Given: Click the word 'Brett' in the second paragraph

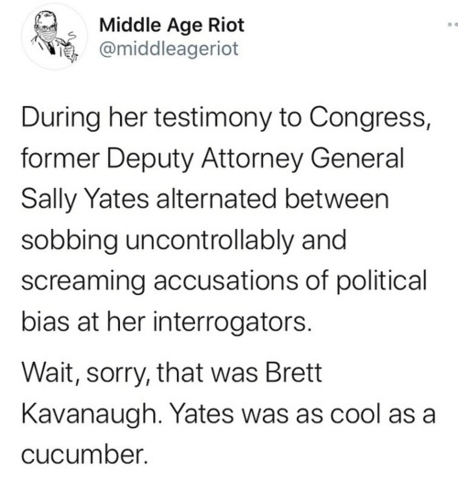Looking at the screenshot, I should pos(294,373).
